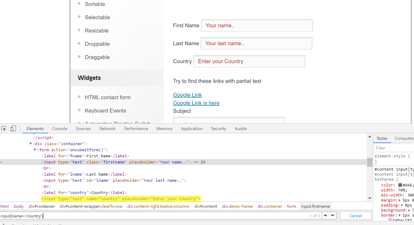Cancel the DevTools element search
Image resolution: width=414 pixels, height=225 pixels.
coord(355,216)
